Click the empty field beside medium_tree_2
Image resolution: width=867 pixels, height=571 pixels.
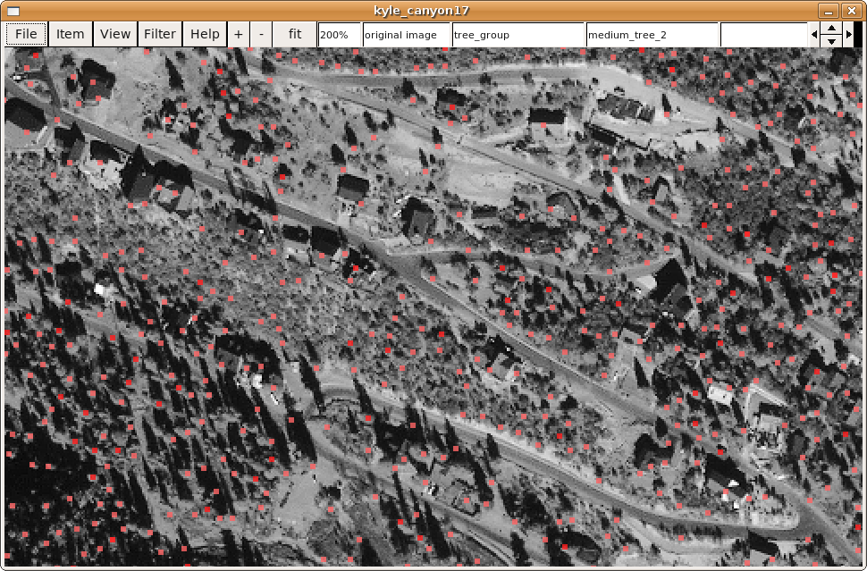click(x=763, y=35)
